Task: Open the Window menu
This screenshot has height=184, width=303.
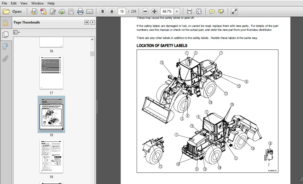Action: point(38,3)
